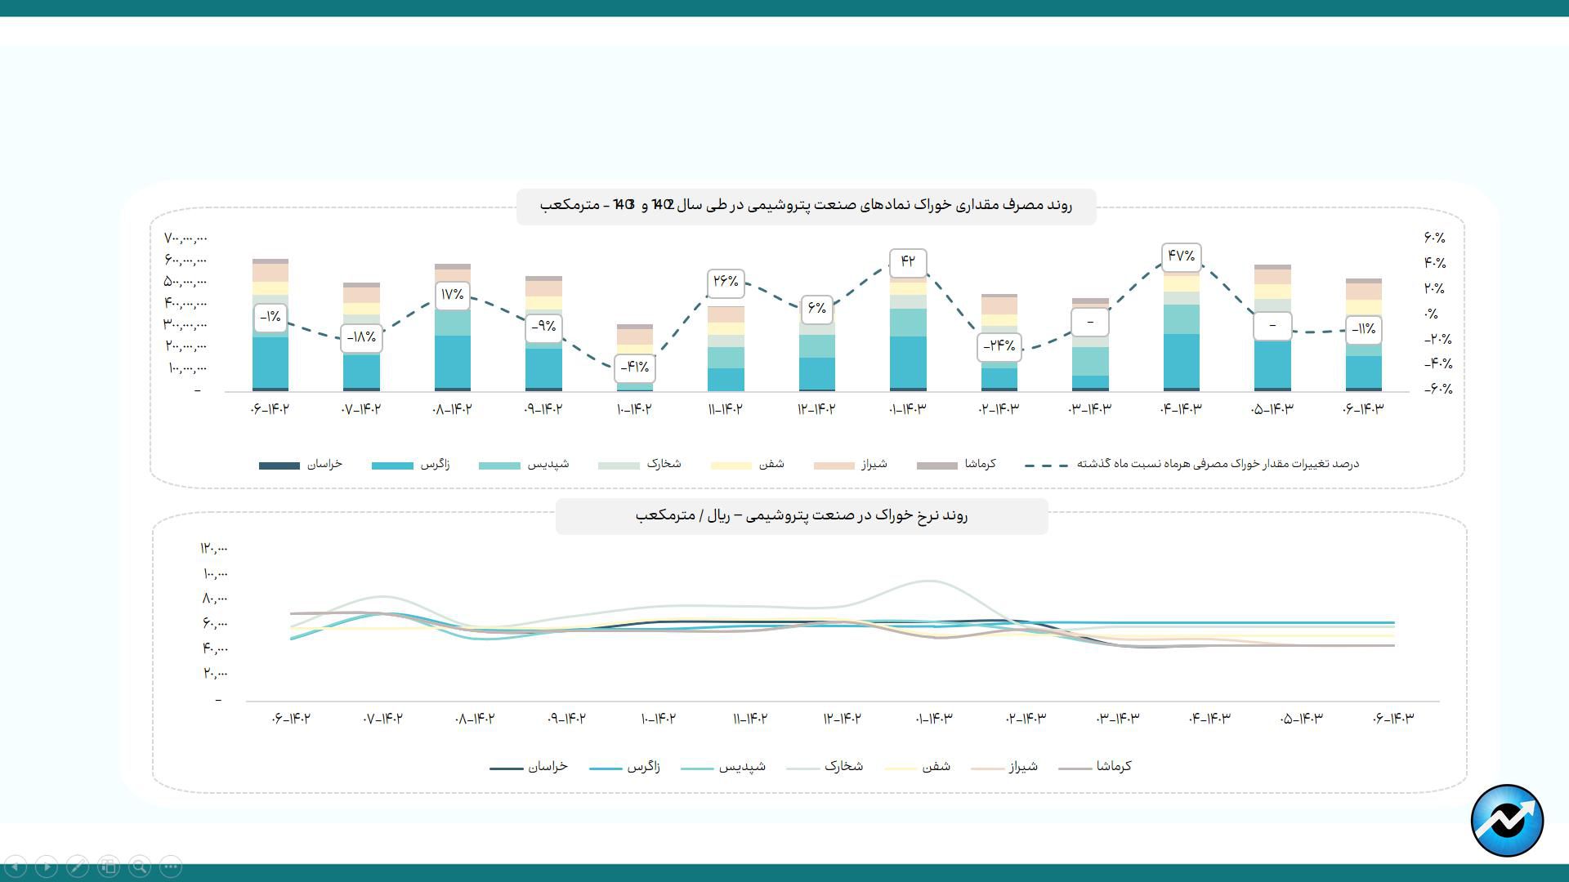This screenshot has width=1569, height=882.
Task: Click 12-1402 axis label in line chart
Action: tap(843, 719)
